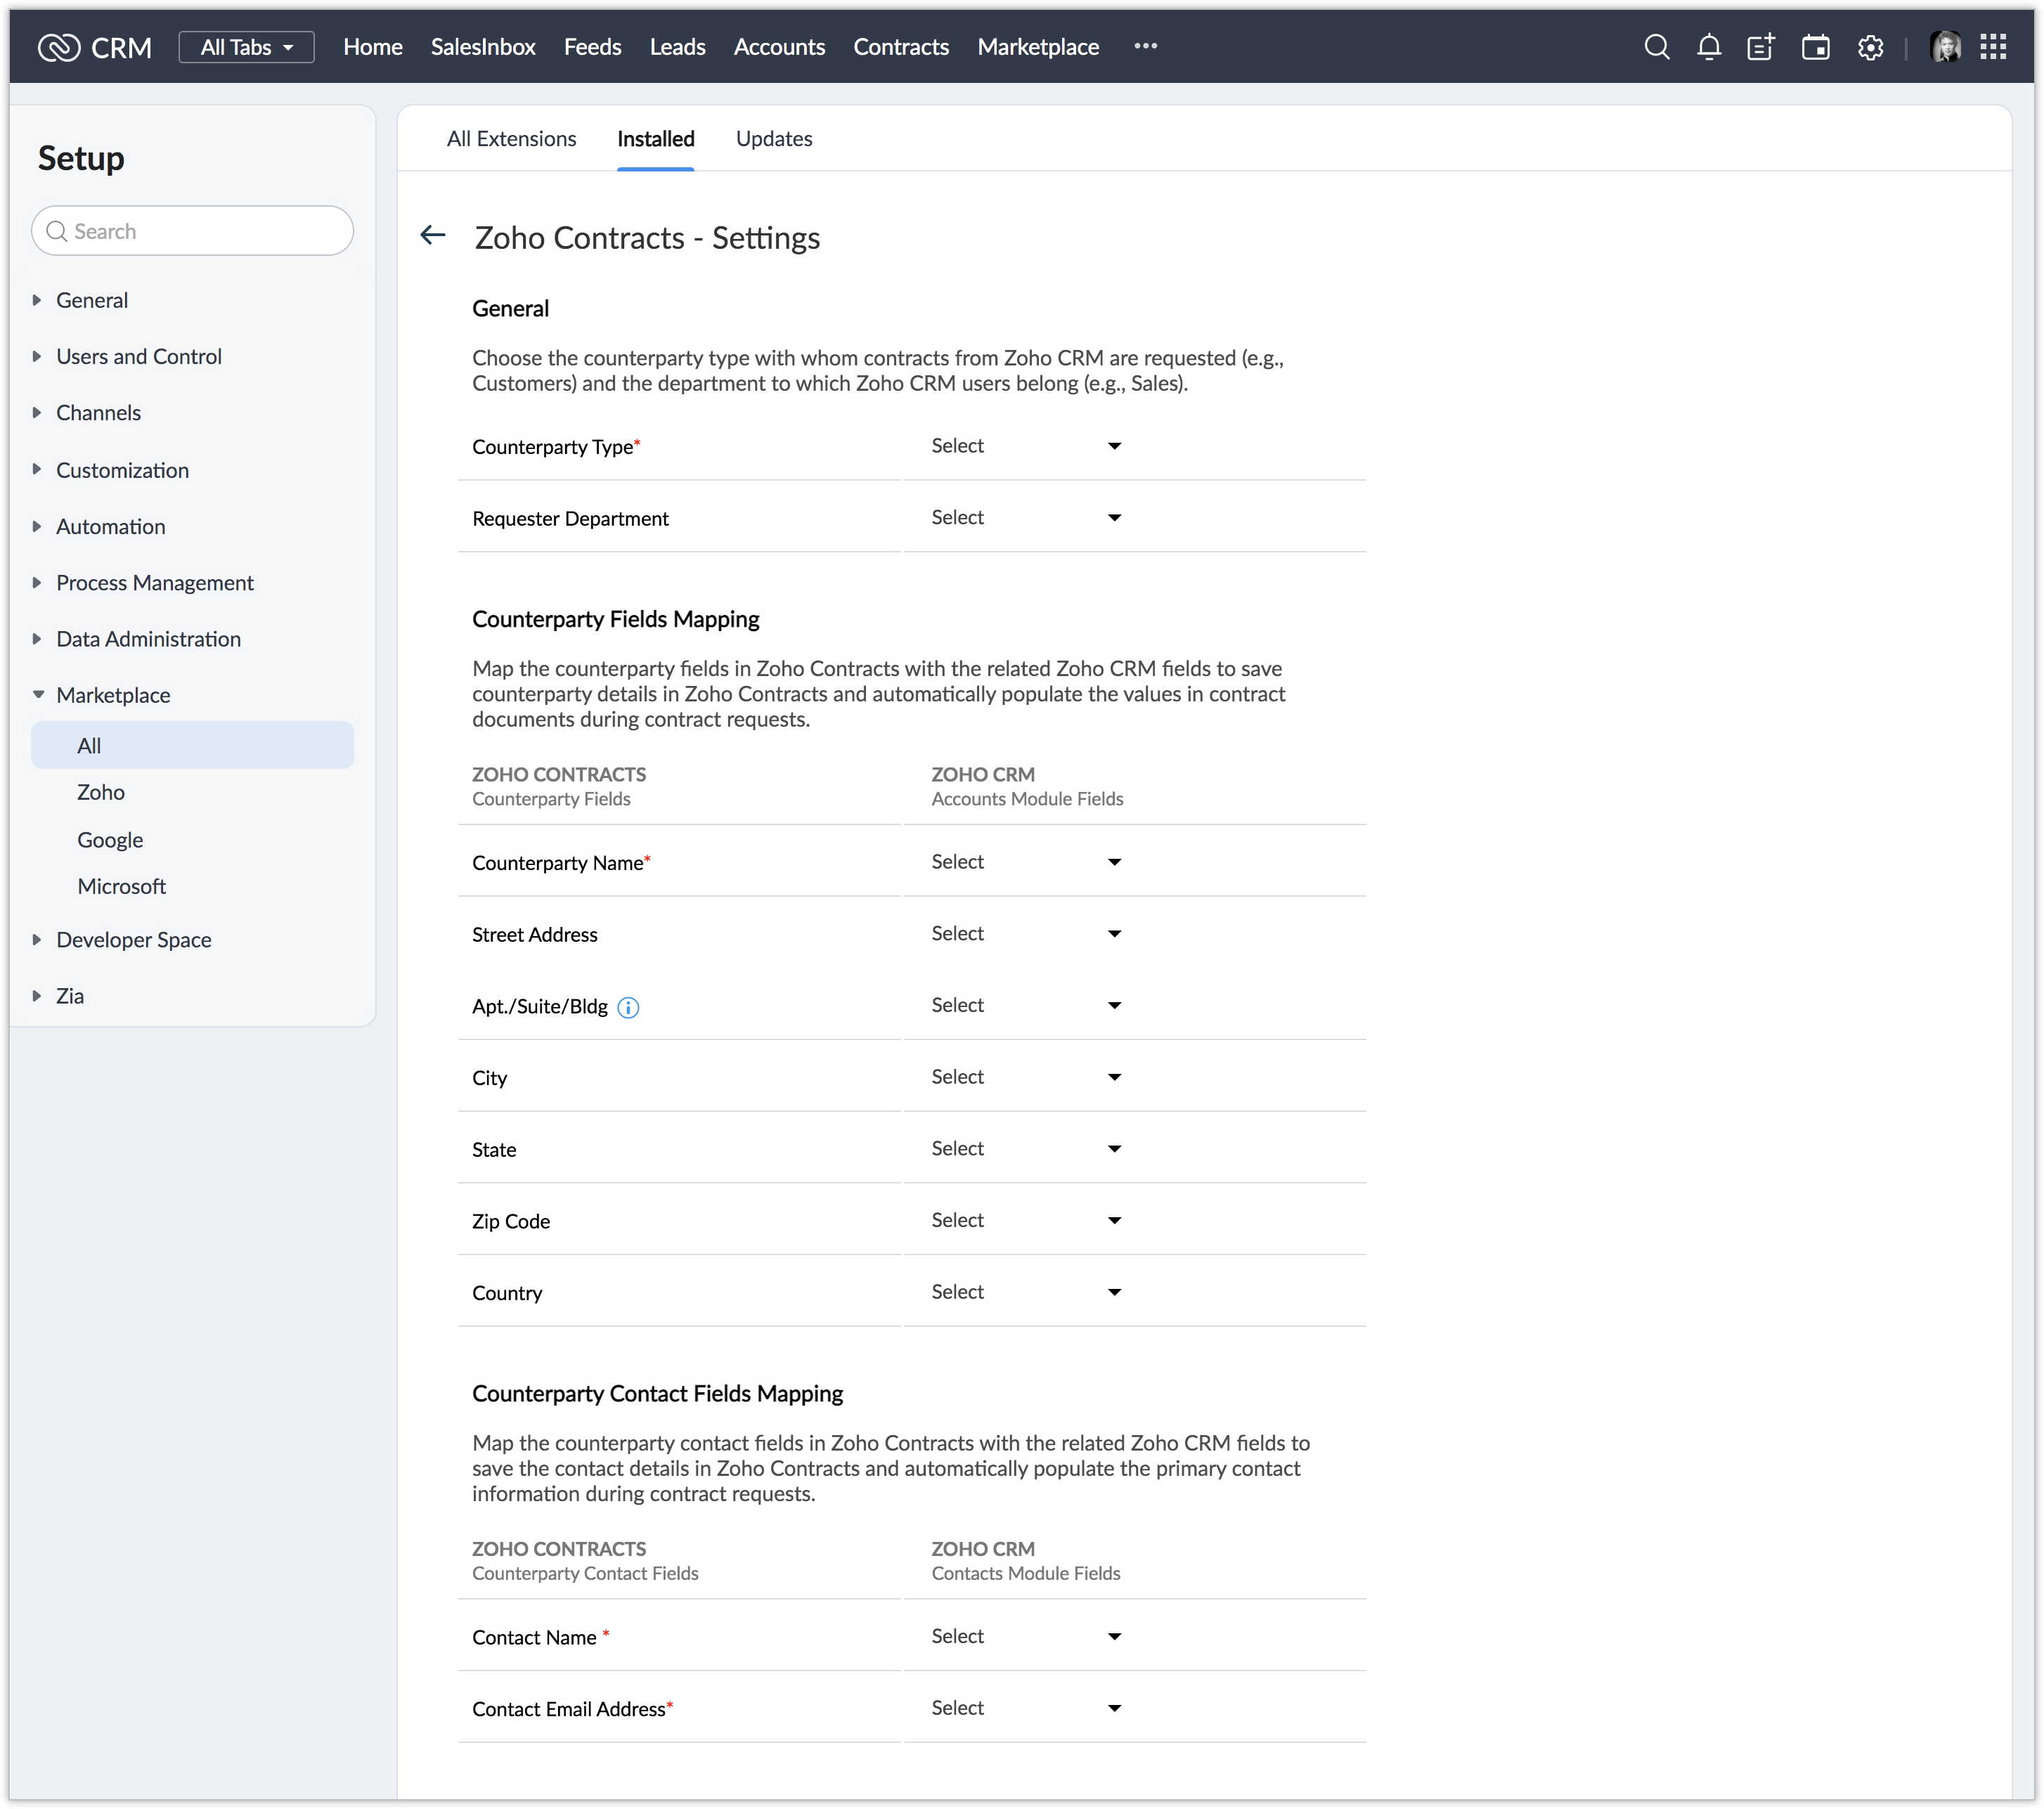Viewport: 2044px width, 1809px height.
Task: Open the calendar icon in header
Action: click(1815, 47)
